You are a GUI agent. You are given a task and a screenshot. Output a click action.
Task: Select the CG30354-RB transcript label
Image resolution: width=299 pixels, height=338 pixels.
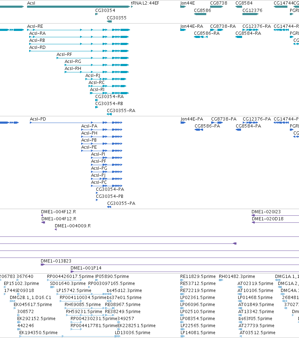pyautogui.click(x=109, y=103)
